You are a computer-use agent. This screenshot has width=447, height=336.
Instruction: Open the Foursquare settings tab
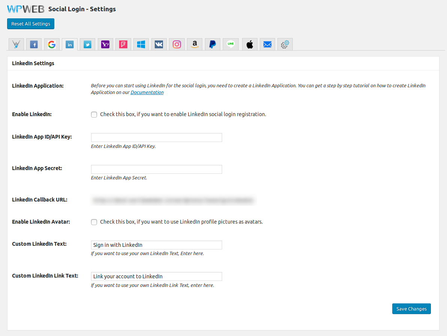click(123, 45)
